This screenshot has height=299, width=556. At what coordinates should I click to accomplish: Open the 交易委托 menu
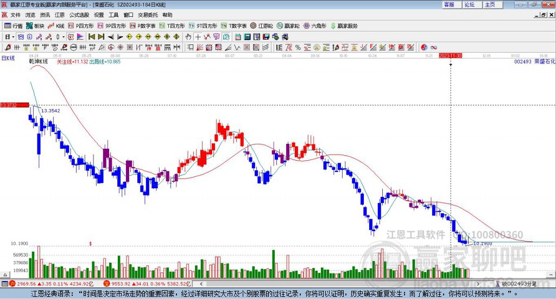[148, 15]
